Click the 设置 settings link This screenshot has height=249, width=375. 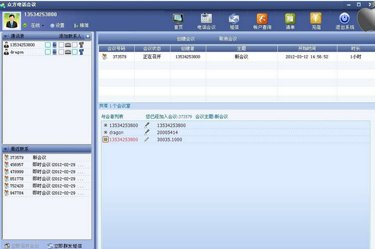58,26
